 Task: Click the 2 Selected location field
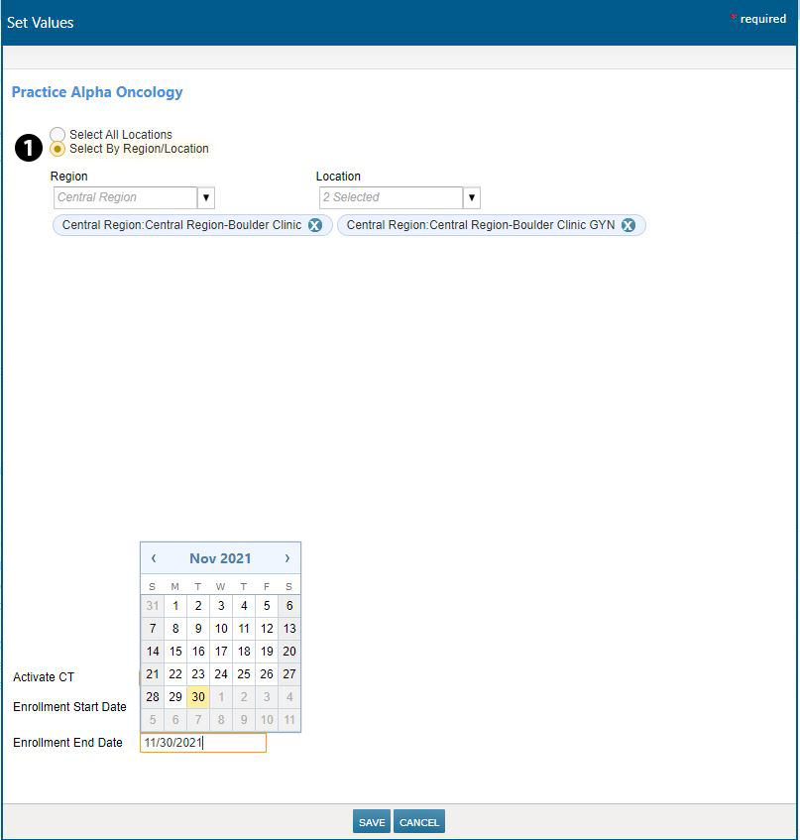click(x=390, y=197)
